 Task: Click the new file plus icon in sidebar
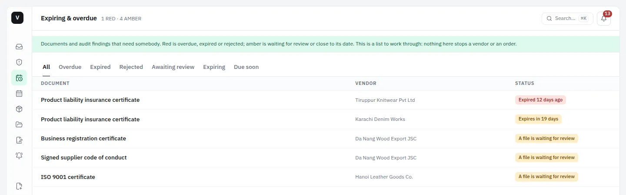pyautogui.click(x=19, y=186)
